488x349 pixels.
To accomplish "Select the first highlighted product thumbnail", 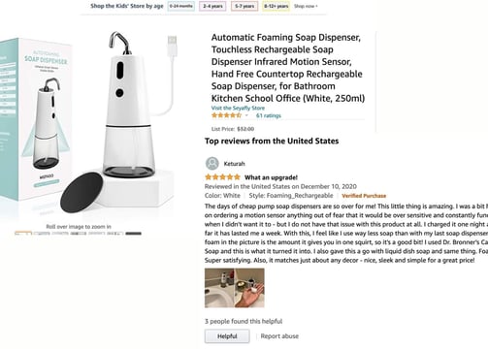I will (x=23, y=233).
